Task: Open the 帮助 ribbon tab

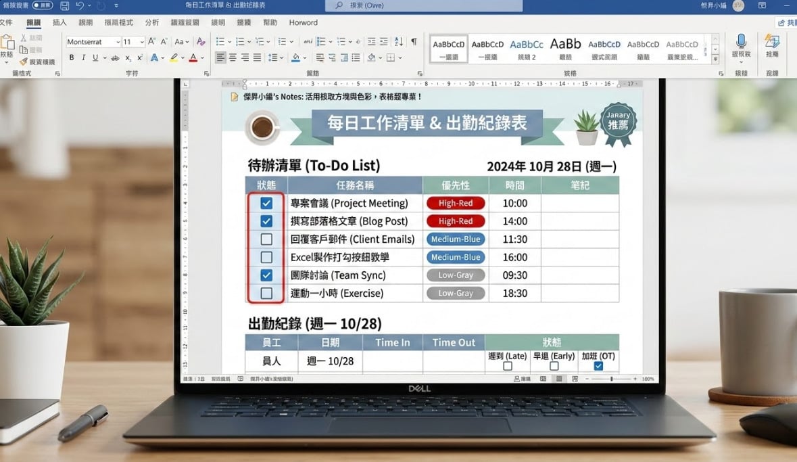Action: click(270, 22)
